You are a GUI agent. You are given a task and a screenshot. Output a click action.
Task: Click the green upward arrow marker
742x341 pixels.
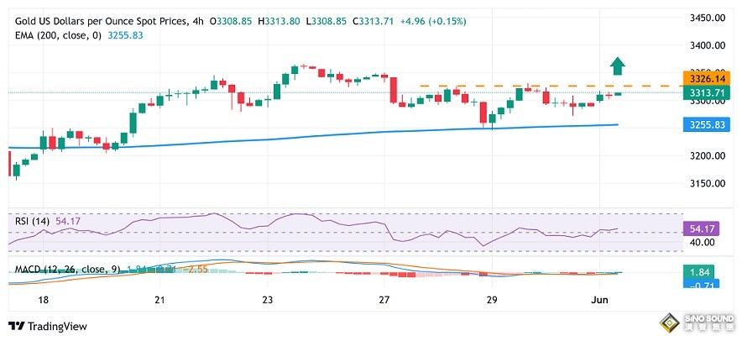pos(617,66)
